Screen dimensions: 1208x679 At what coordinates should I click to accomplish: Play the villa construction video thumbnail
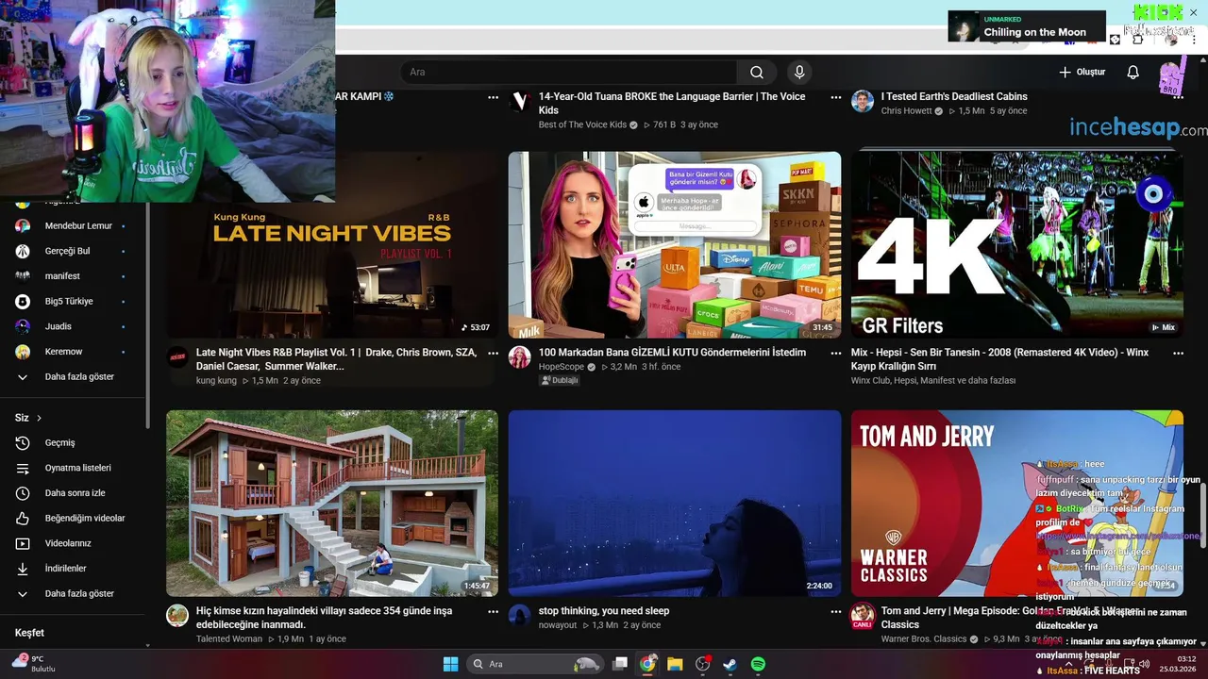pos(332,503)
